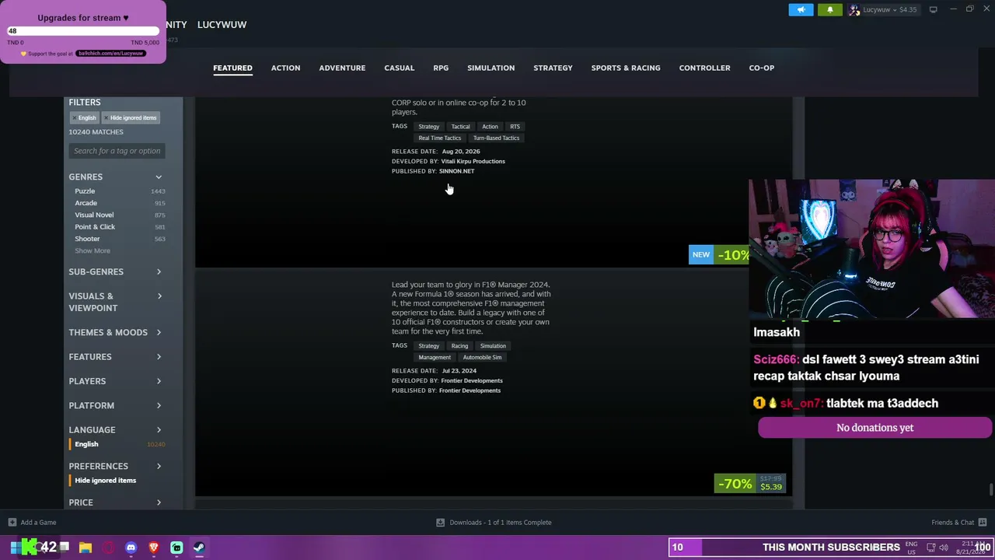This screenshot has height=560, width=995.
Task: Show more genres in filter list
Action: (93, 250)
